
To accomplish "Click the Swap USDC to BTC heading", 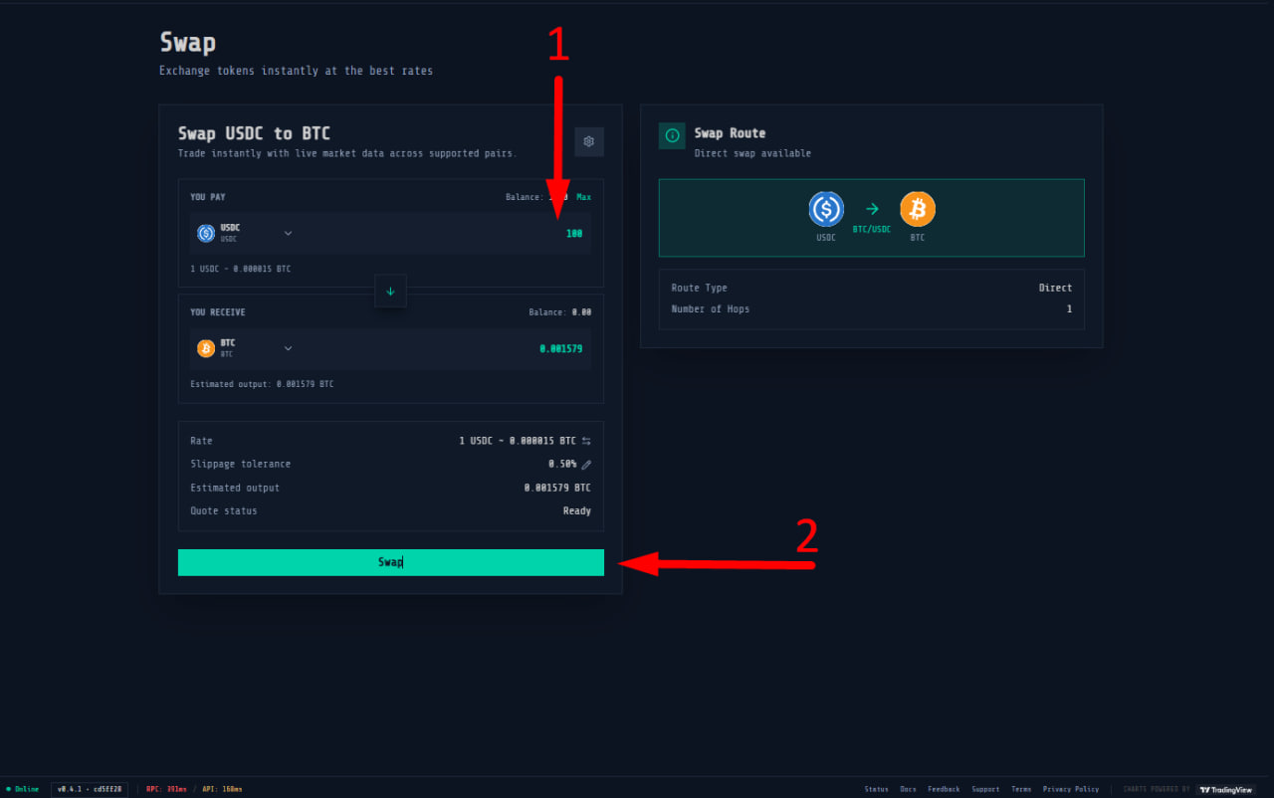I will (254, 133).
